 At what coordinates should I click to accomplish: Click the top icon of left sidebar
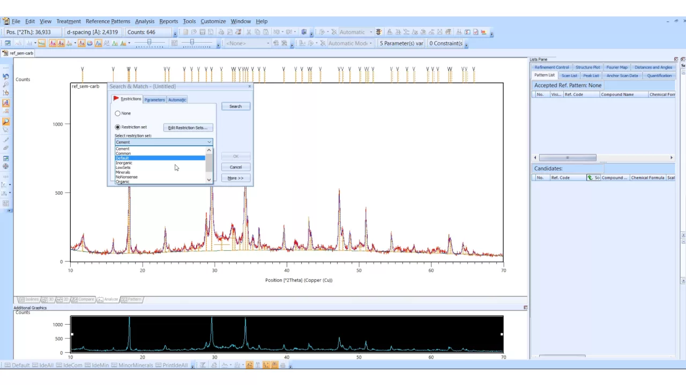pyautogui.click(x=6, y=76)
